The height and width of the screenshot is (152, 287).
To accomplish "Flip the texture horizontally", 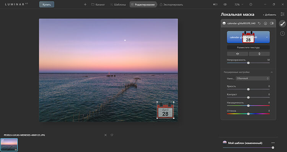I will pos(238,54).
